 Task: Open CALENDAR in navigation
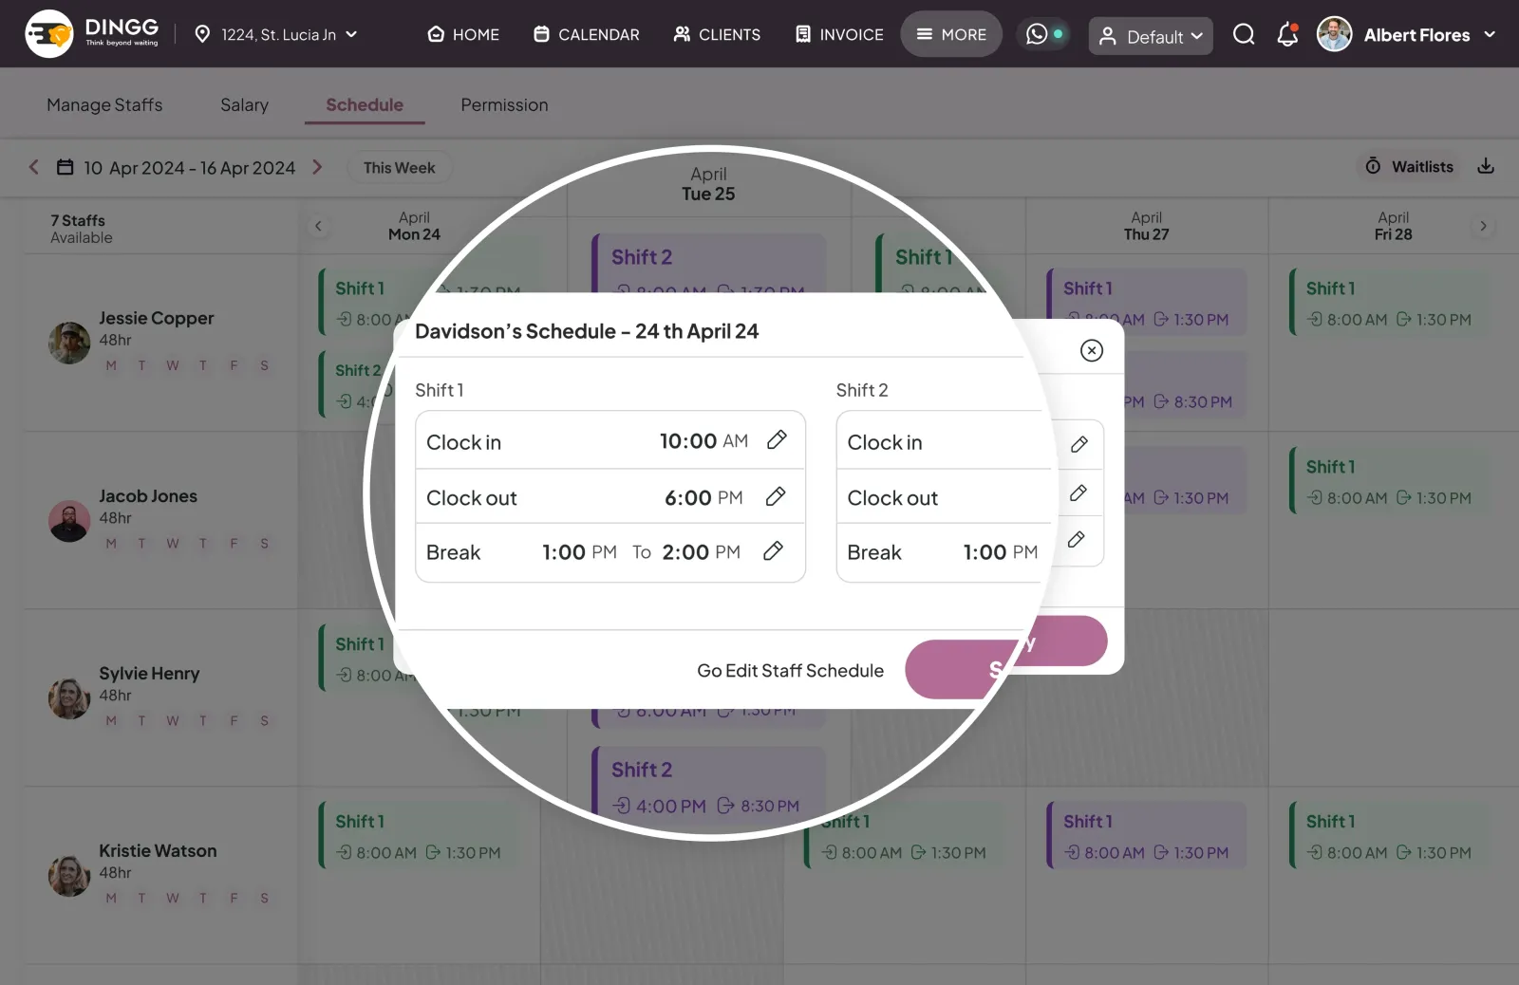click(587, 34)
